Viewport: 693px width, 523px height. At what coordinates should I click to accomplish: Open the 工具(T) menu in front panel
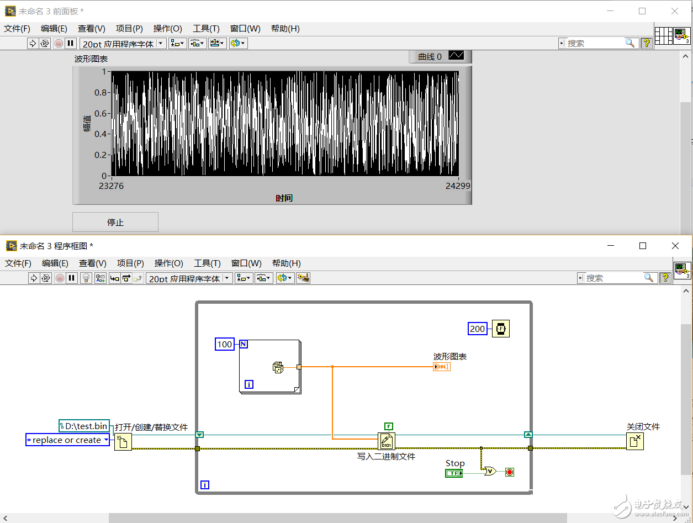coord(206,29)
